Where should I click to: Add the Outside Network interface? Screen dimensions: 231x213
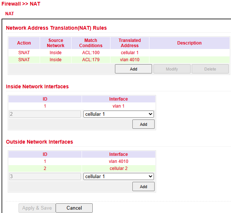[143, 187]
